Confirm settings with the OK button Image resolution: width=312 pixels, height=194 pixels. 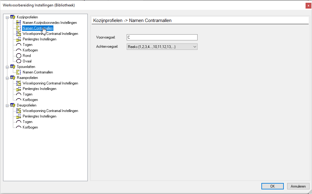tap(272, 186)
